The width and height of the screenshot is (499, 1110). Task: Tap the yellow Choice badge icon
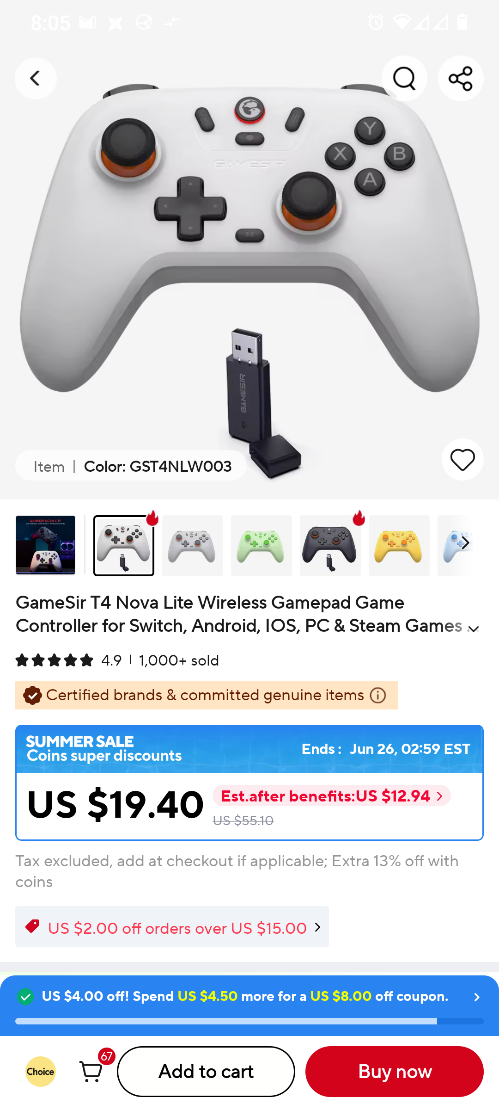pyautogui.click(x=40, y=1071)
